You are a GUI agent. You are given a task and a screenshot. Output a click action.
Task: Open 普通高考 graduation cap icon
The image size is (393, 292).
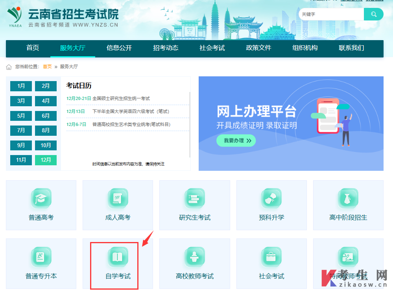(x=41, y=198)
